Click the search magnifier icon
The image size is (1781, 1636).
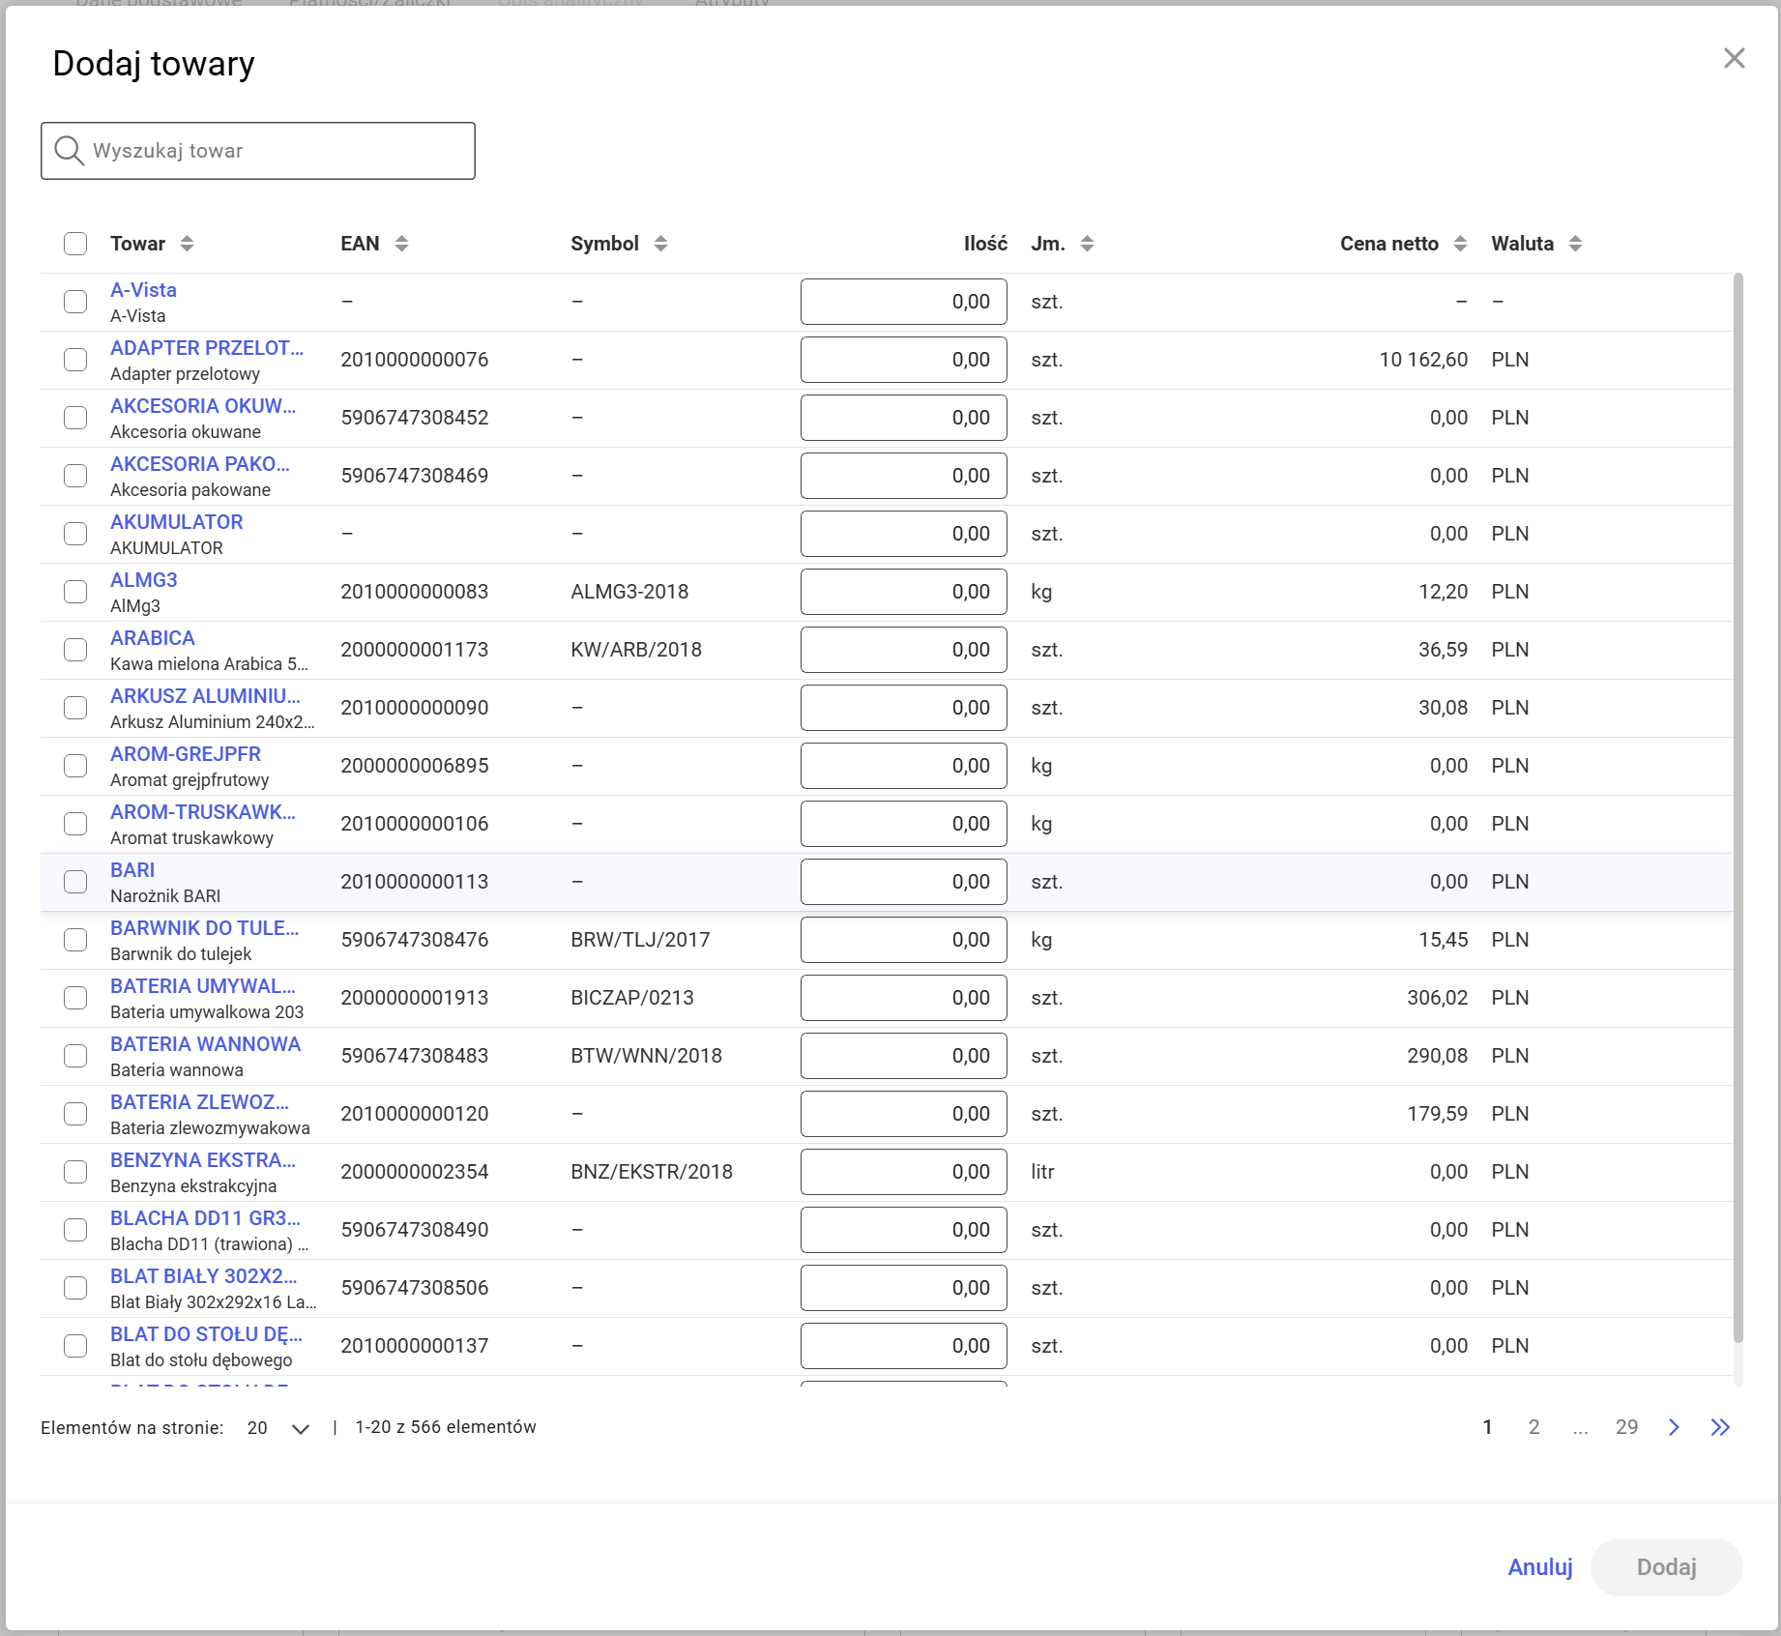(x=69, y=150)
